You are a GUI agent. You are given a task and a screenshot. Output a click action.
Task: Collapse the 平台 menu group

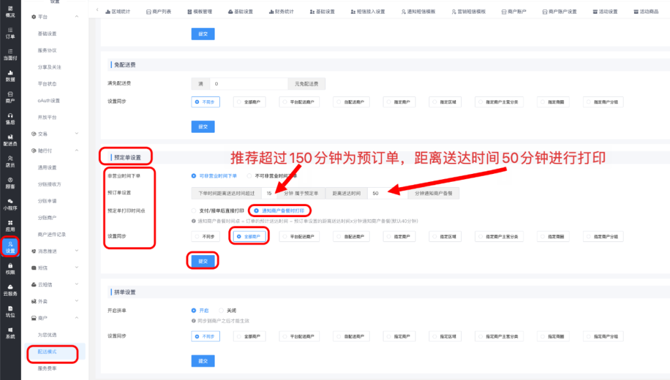77,16
